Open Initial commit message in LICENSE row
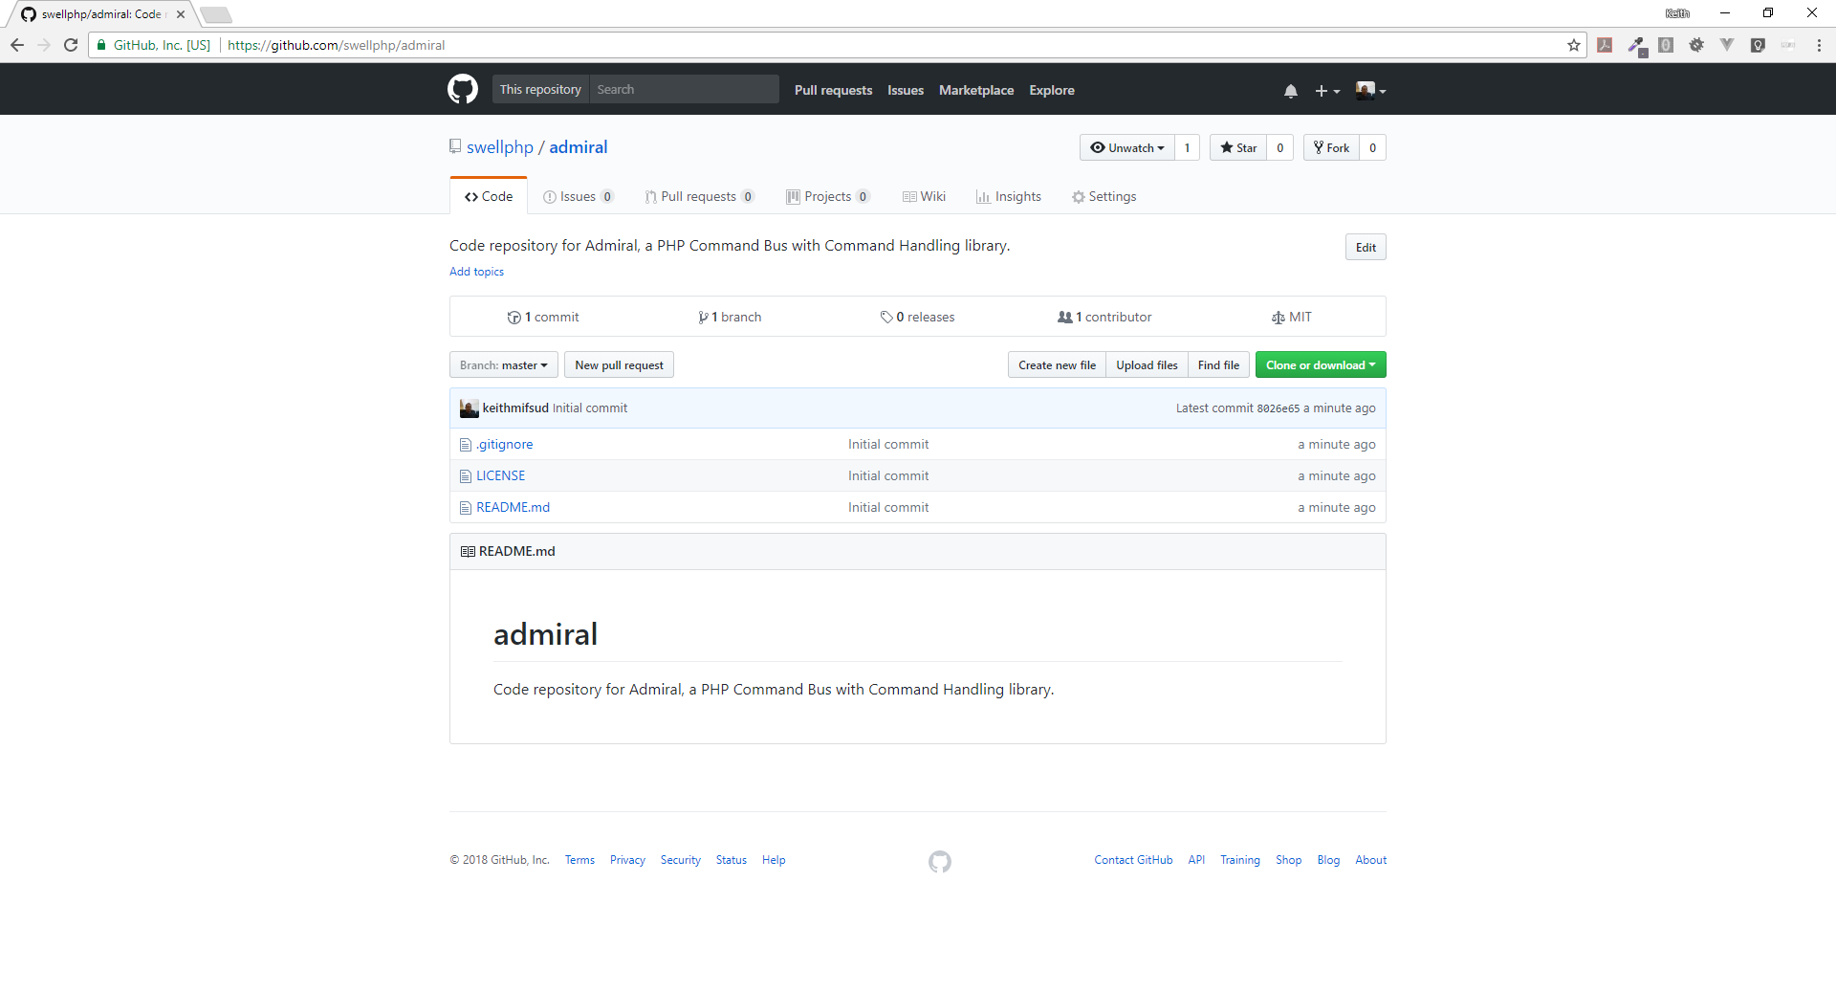1836x992 pixels. pos(888,475)
